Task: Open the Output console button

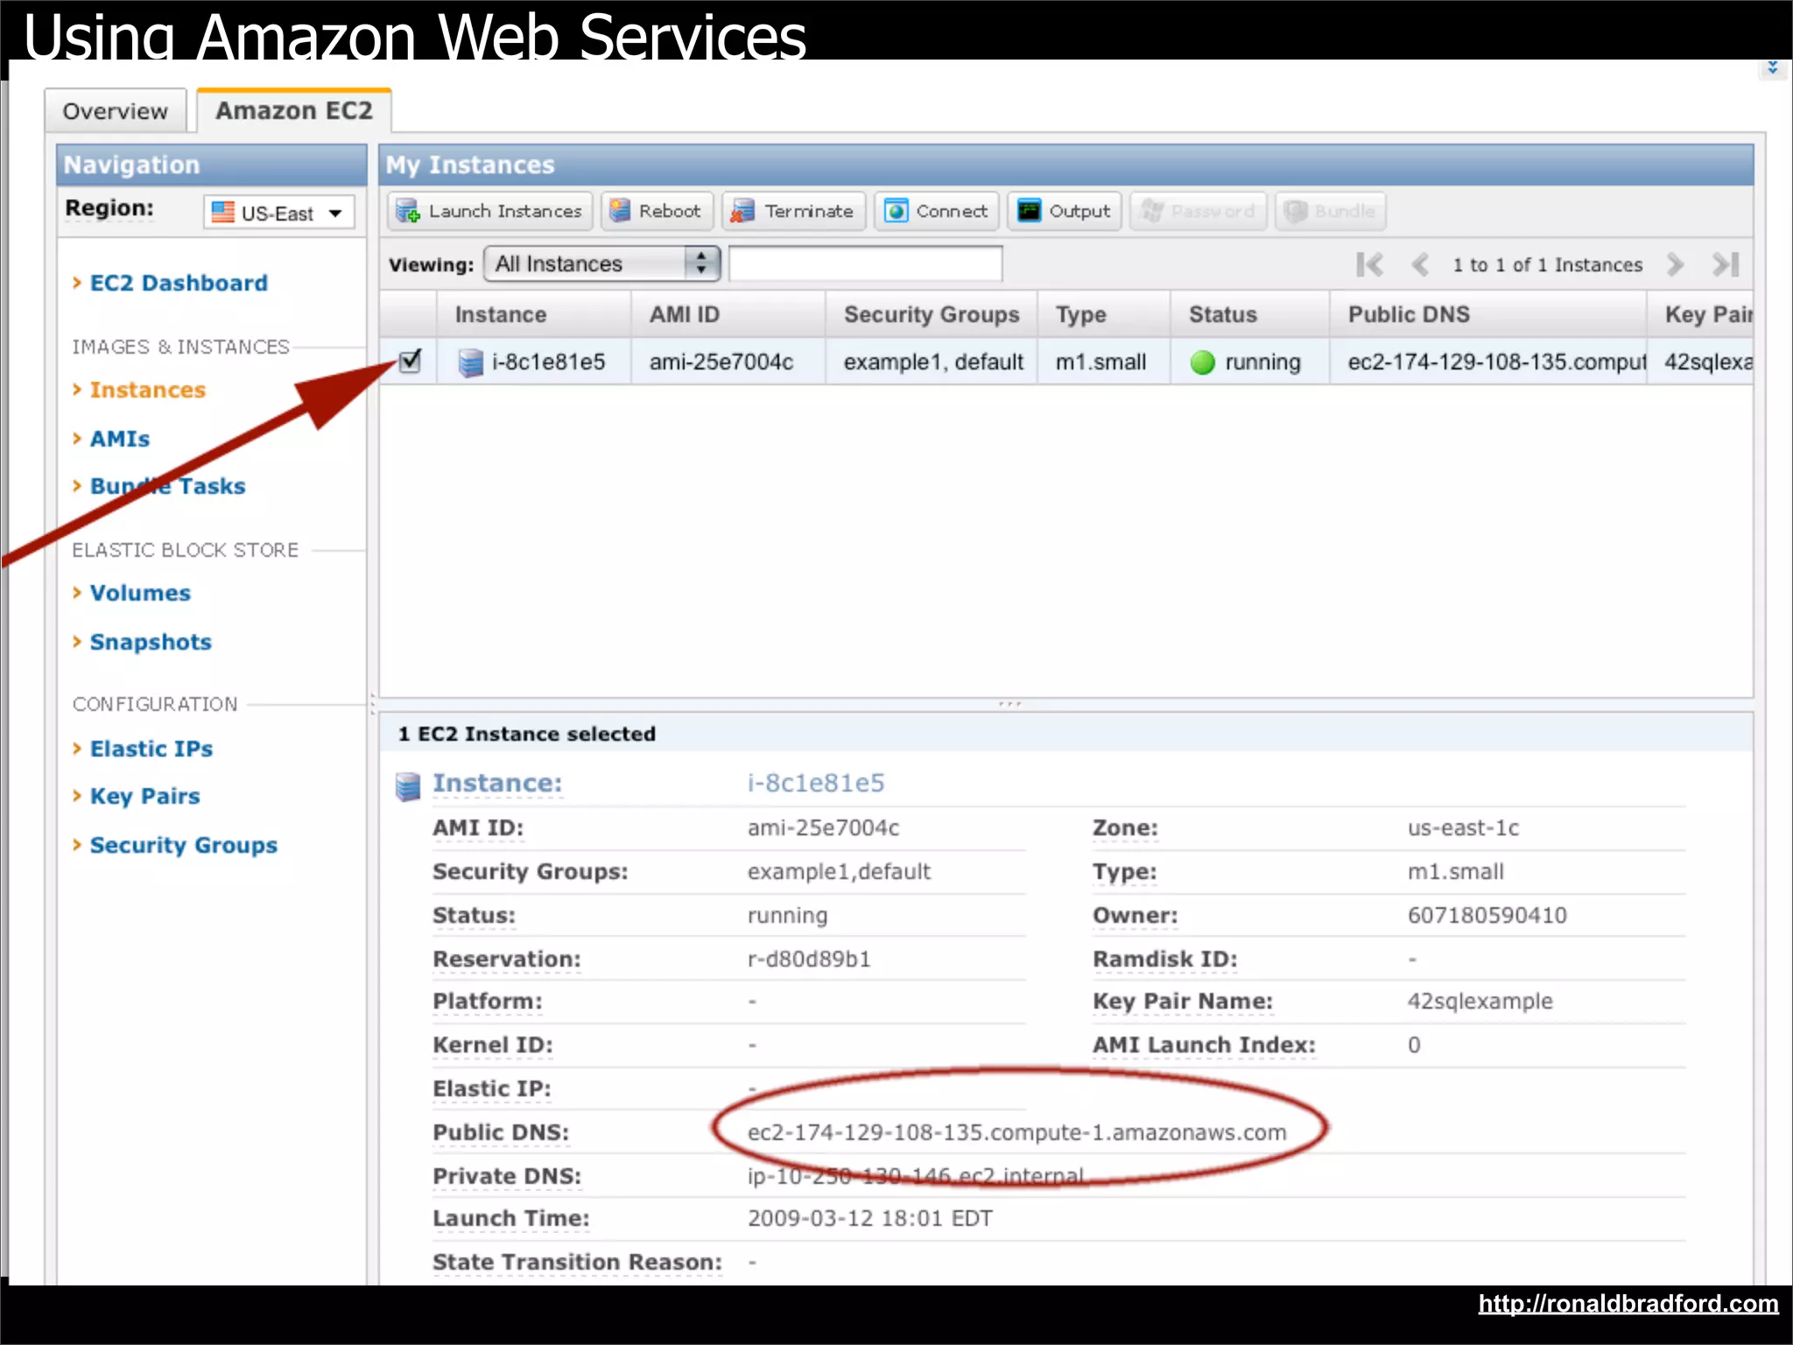Action: pyautogui.click(x=1064, y=211)
